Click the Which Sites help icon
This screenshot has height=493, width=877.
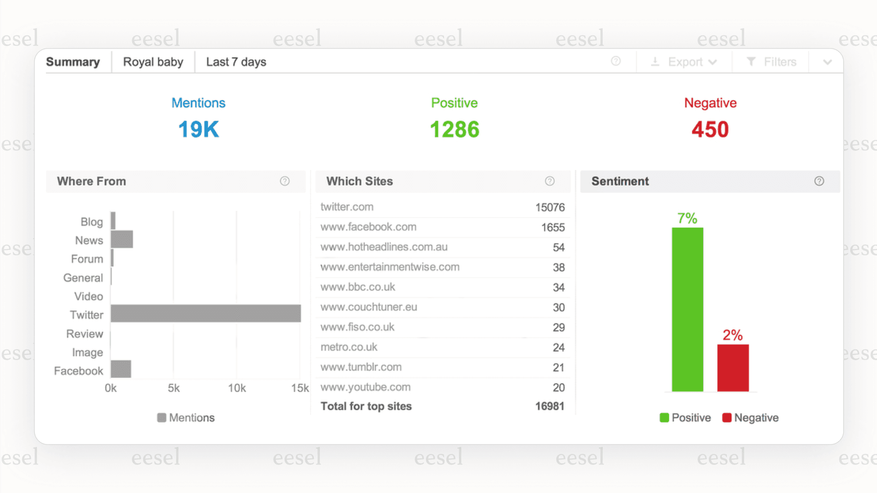tap(550, 181)
